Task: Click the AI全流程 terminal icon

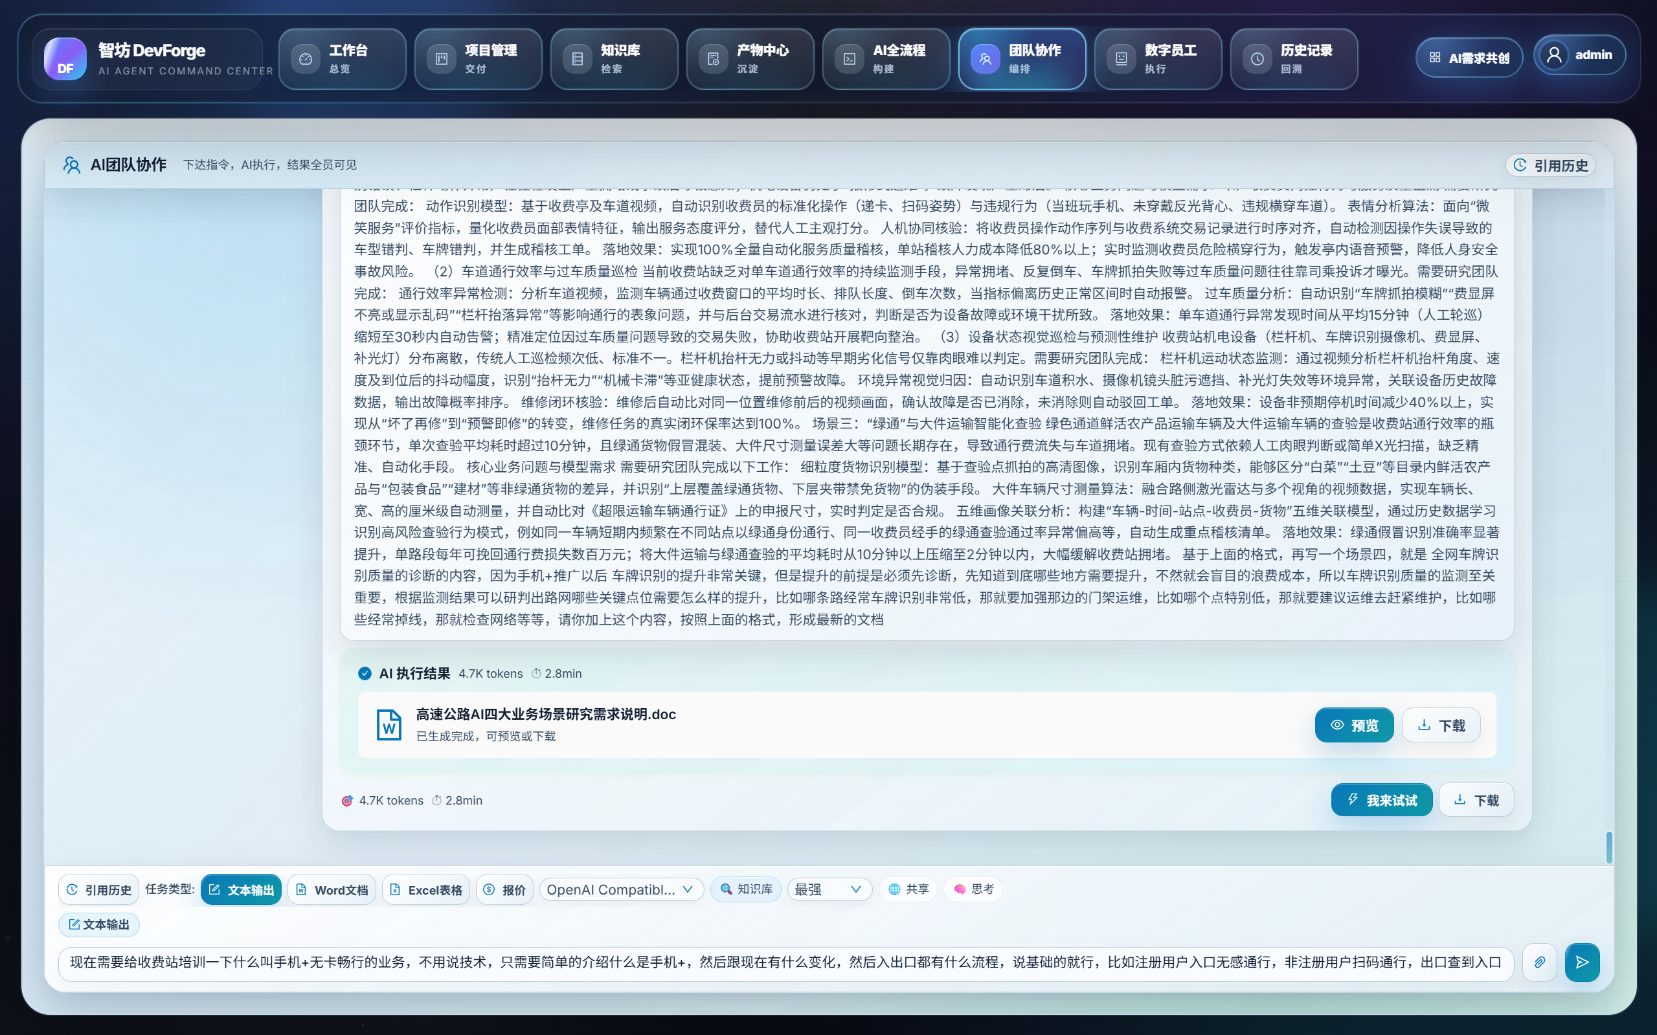Action: 849,59
